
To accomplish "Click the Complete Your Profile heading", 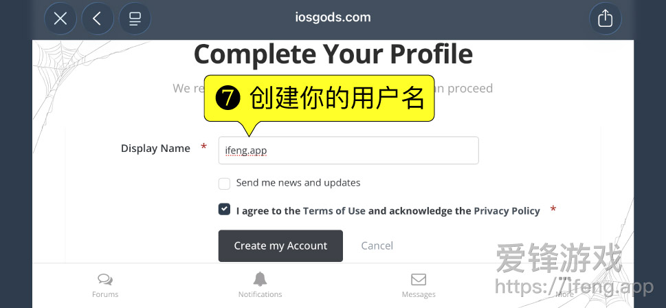I will pyautogui.click(x=333, y=54).
